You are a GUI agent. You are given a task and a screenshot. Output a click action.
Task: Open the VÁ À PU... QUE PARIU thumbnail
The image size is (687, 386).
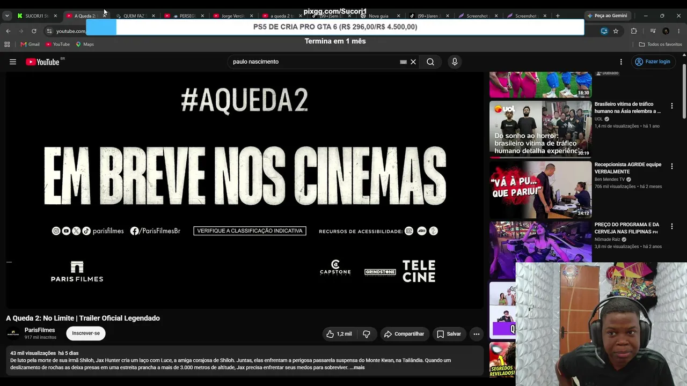click(540, 190)
